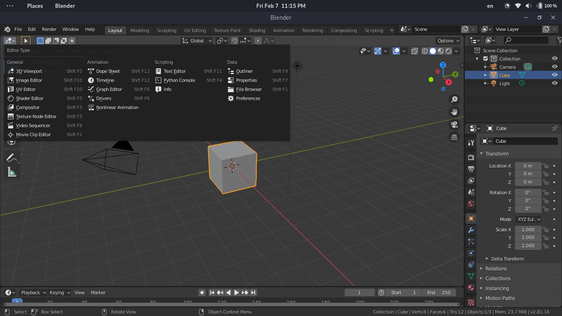Uncheck the Collection checkbox in outliner
Image resolution: width=562 pixels, height=316 pixels.
tap(485, 59)
